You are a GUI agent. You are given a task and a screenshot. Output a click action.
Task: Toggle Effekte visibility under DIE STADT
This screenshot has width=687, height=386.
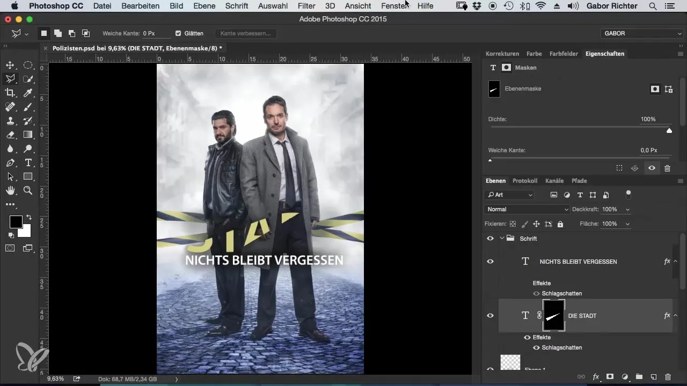(x=527, y=337)
